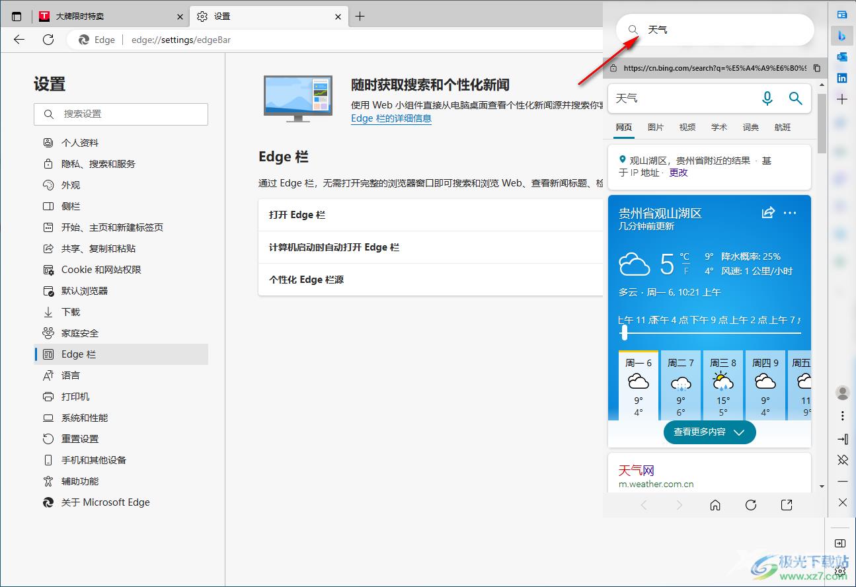Close the 大牌限时特卖 tab
856x587 pixels.
(x=180, y=17)
